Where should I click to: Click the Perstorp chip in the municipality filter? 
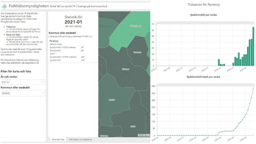tap(6, 93)
